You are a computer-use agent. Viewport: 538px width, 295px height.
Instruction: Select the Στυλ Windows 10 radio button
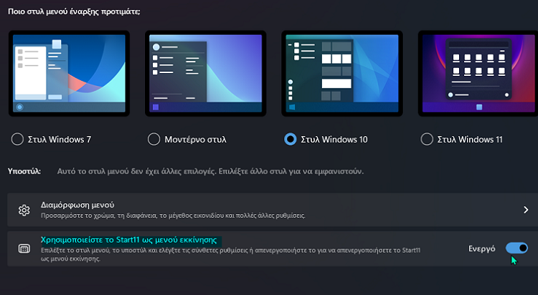pos(291,140)
